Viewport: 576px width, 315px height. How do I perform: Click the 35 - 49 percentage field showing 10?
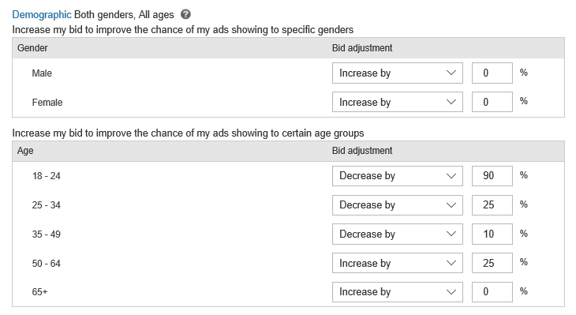[x=492, y=234]
